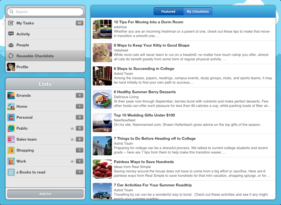Click the Activity speech bubble icon

(11, 34)
